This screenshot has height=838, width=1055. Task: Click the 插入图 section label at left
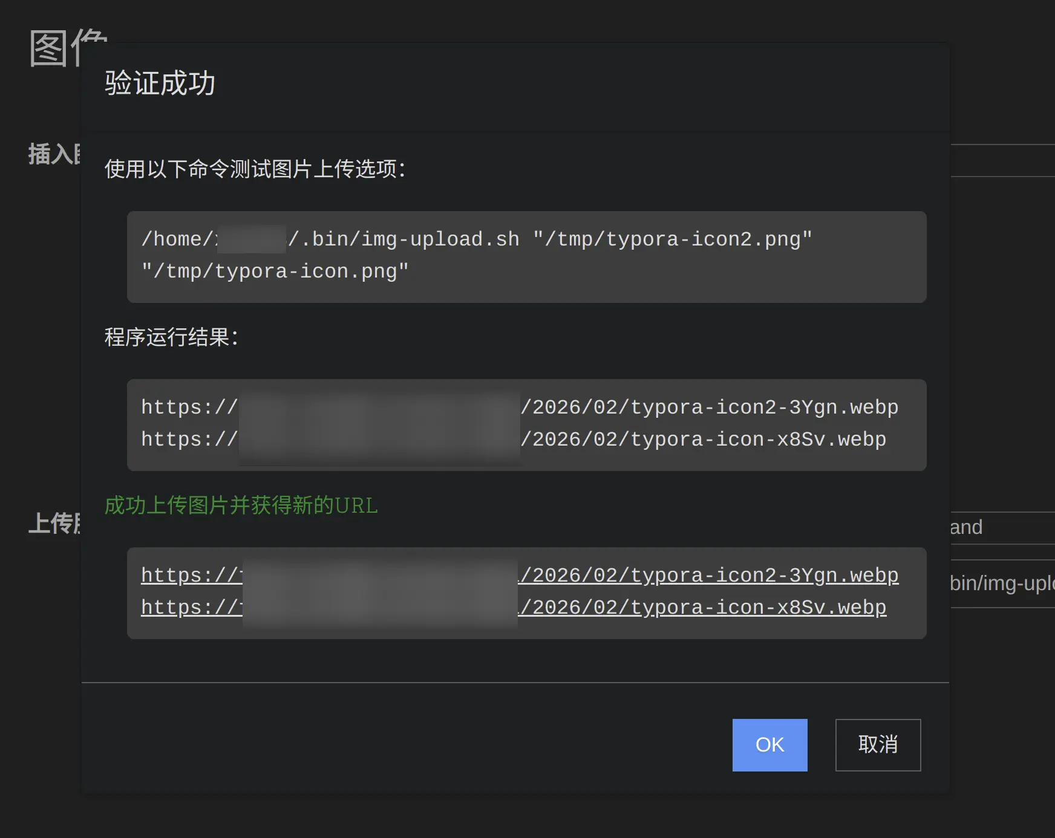(54, 154)
